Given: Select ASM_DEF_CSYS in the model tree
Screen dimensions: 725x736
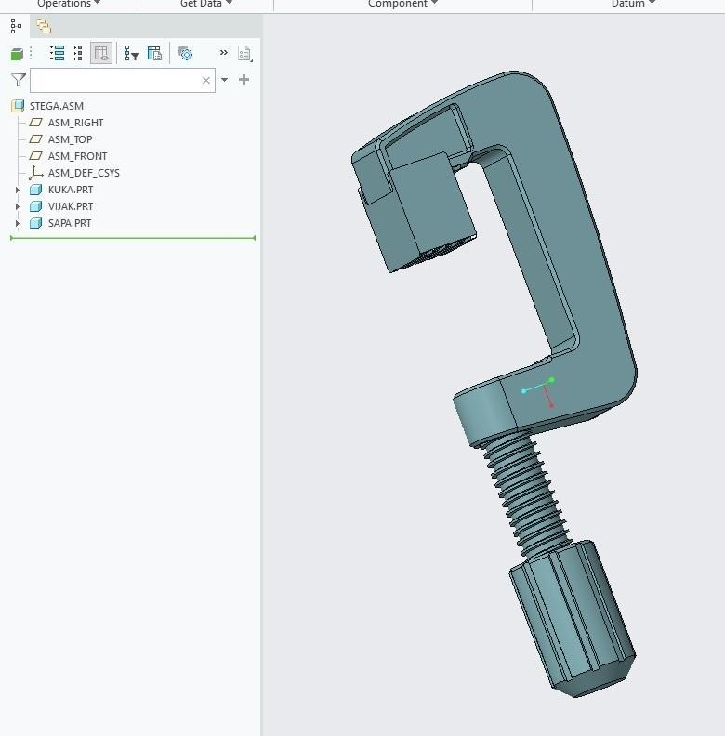Looking at the screenshot, I should click(84, 173).
